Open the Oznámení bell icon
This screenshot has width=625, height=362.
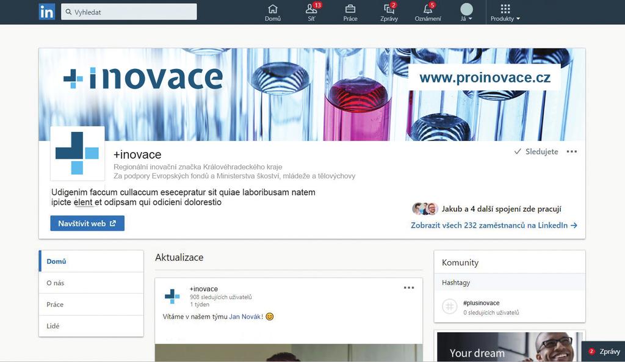(428, 13)
